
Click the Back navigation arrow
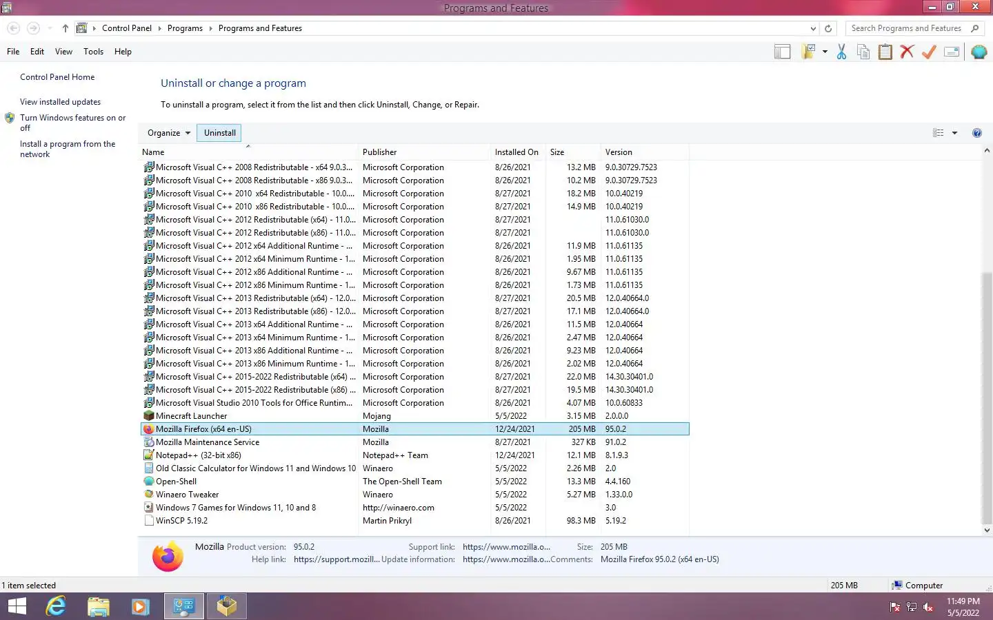click(x=13, y=28)
